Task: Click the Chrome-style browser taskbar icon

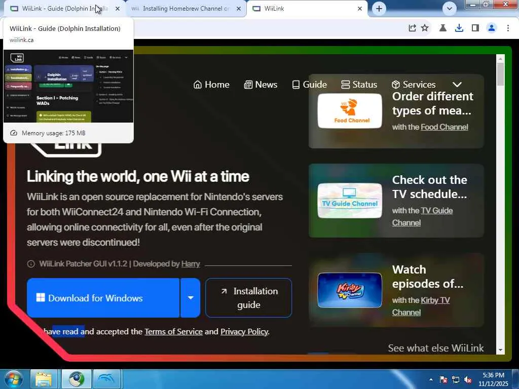Action: coord(77,379)
